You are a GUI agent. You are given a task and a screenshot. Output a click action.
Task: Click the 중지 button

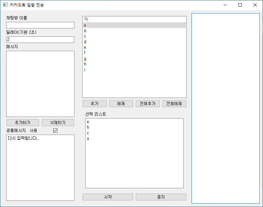click(161, 197)
